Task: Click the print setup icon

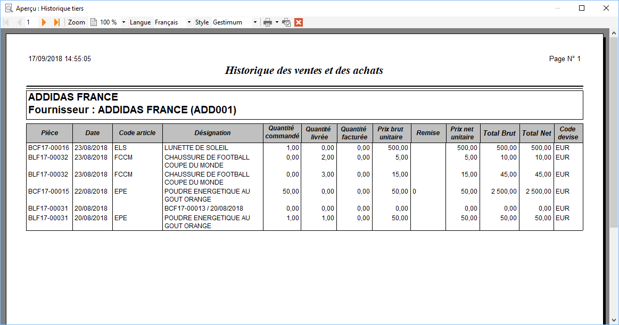Action: (x=286, y=22)
